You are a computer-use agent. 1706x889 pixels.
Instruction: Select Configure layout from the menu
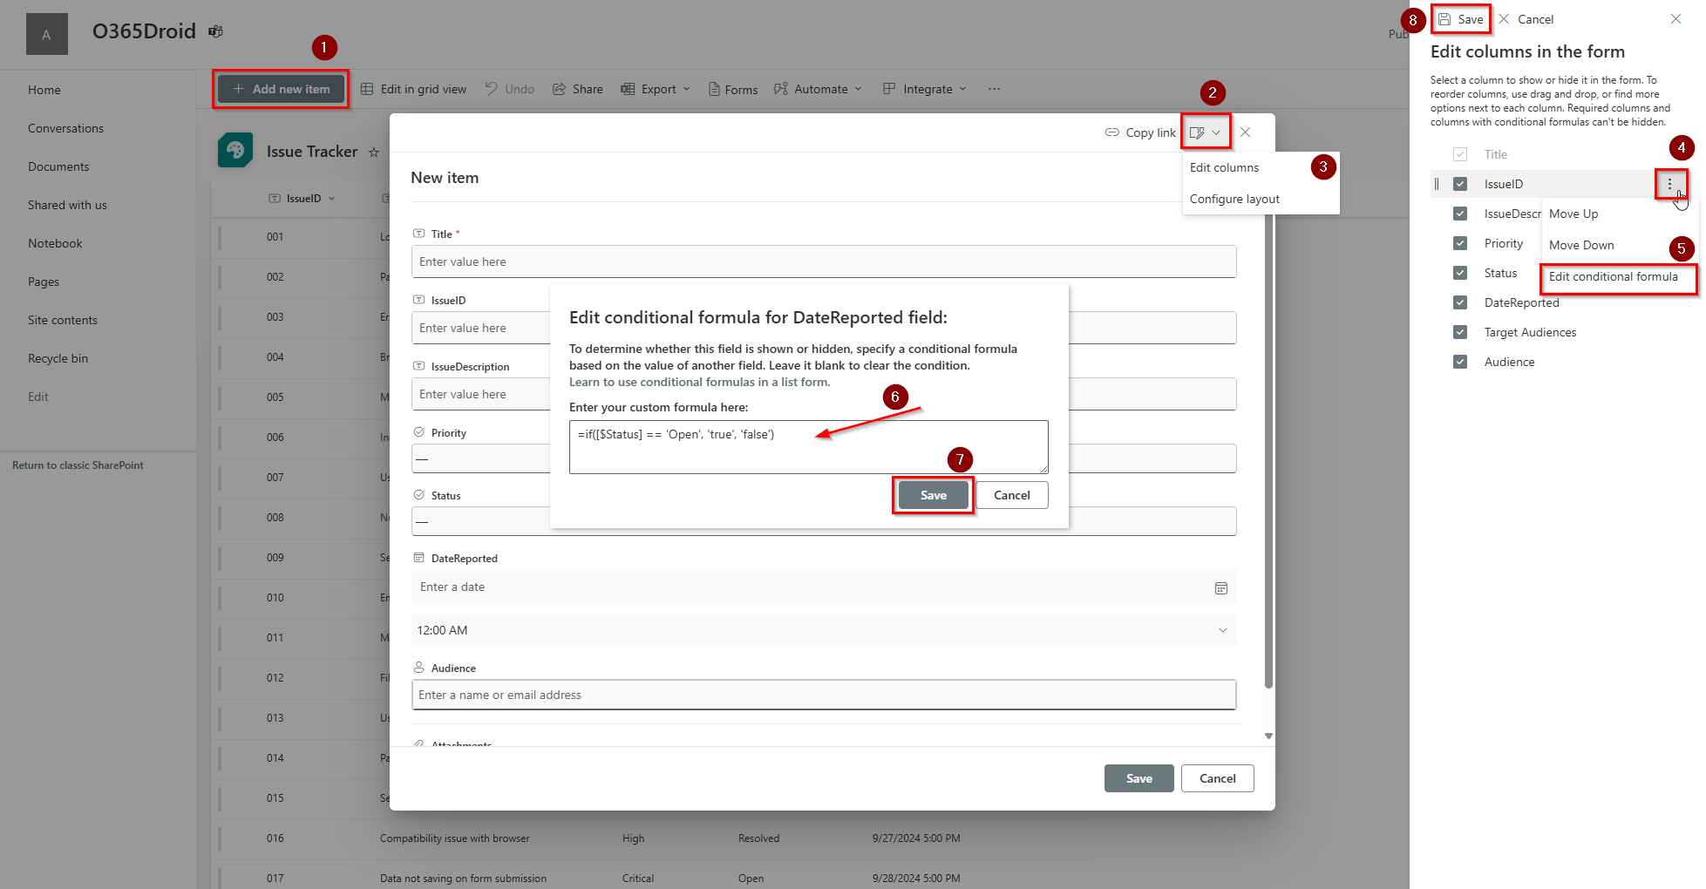point(1234,198)
